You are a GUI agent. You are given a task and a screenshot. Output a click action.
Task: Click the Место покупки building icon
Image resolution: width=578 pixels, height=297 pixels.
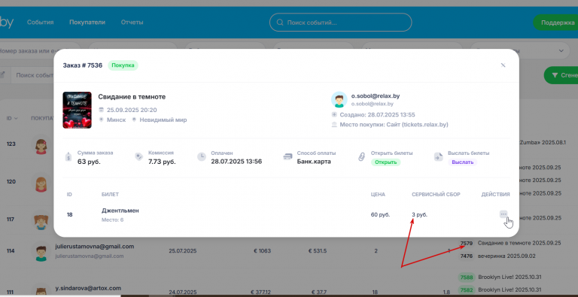click(334, 125)
